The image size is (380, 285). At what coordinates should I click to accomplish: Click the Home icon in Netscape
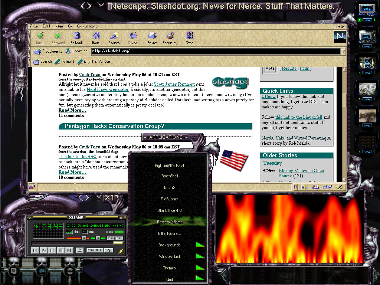click(x=96, y=38)
